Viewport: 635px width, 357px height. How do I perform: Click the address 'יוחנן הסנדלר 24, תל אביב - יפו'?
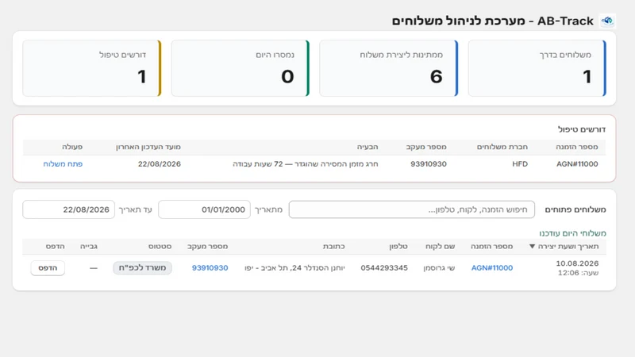click(294, 268)
